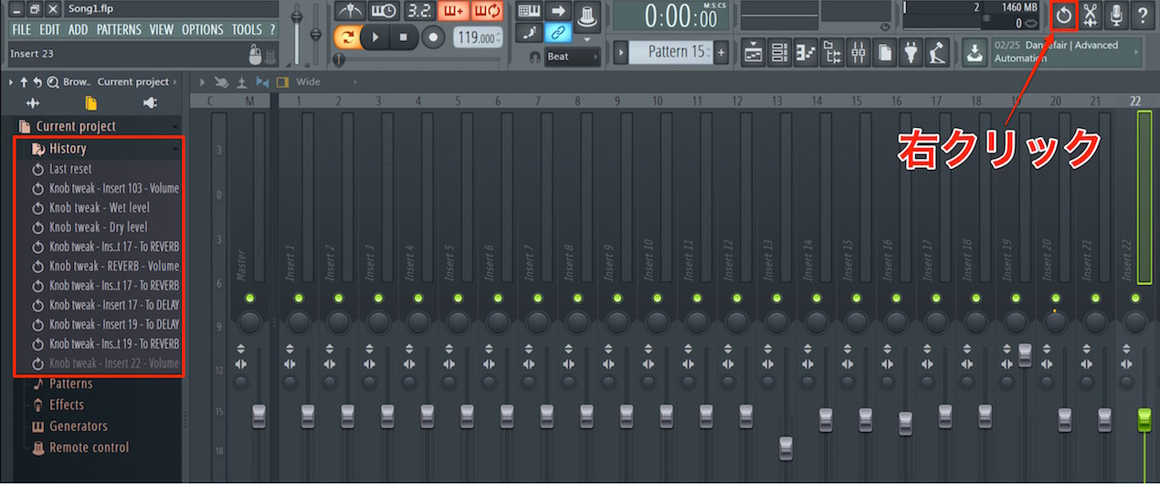Click the help question mark icon

(1143, 15)
